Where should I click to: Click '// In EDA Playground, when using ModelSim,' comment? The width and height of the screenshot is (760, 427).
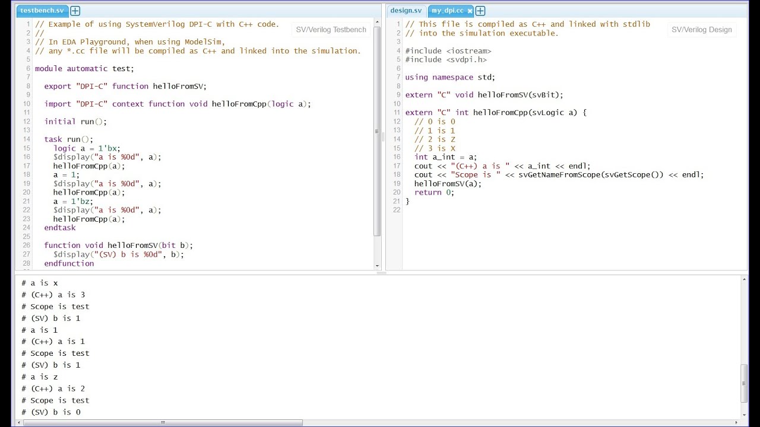click(130, 42)
